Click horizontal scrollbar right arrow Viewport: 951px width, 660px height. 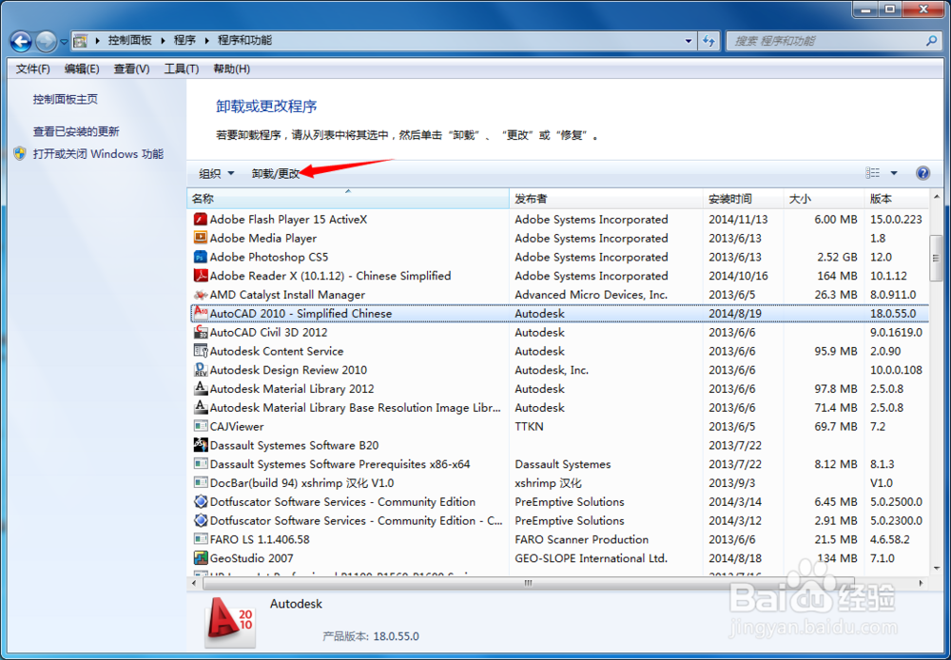point(922,583)
